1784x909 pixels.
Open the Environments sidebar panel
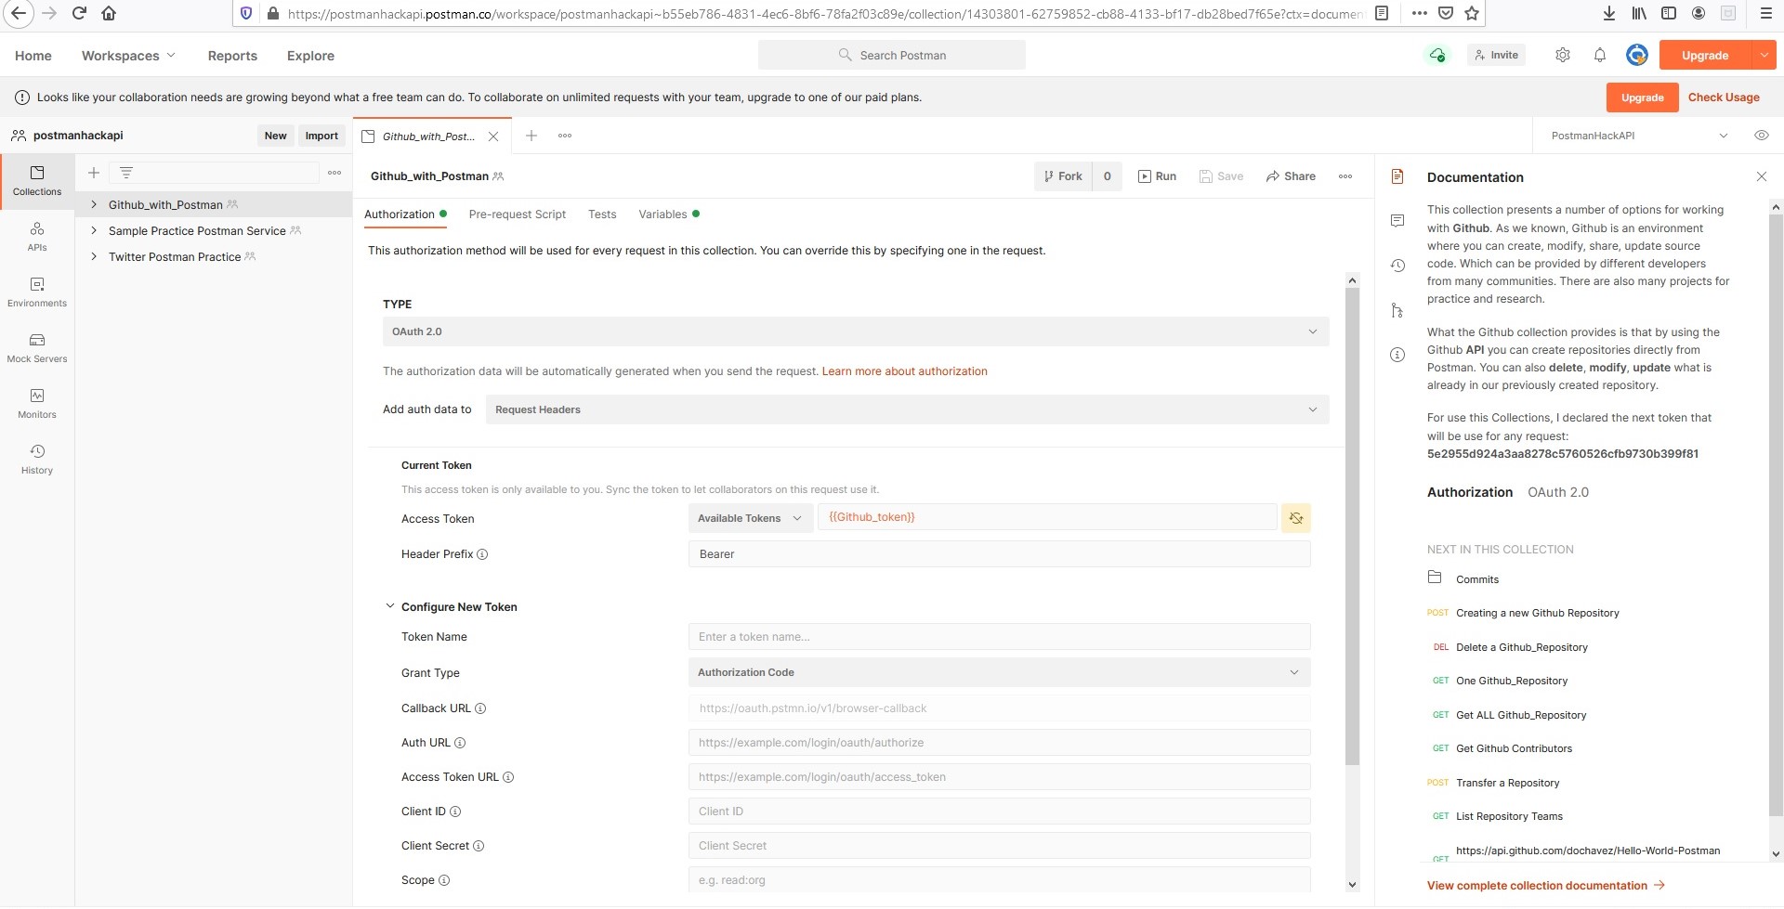tap(37, 292)
